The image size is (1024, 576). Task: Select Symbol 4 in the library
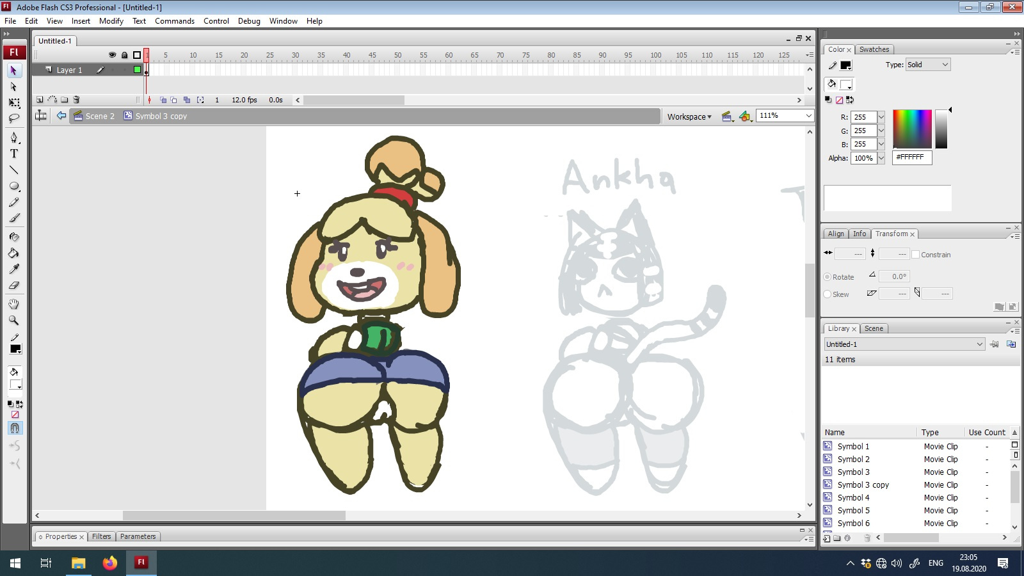tap(854, 498)
